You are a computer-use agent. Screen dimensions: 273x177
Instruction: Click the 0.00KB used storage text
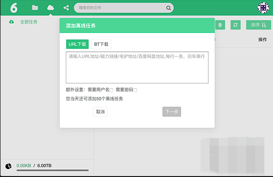[24, 166]
